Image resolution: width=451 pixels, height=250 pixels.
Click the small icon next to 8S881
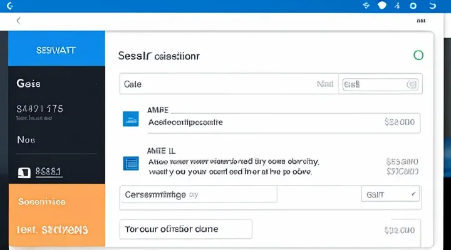(x=24, y=171)
